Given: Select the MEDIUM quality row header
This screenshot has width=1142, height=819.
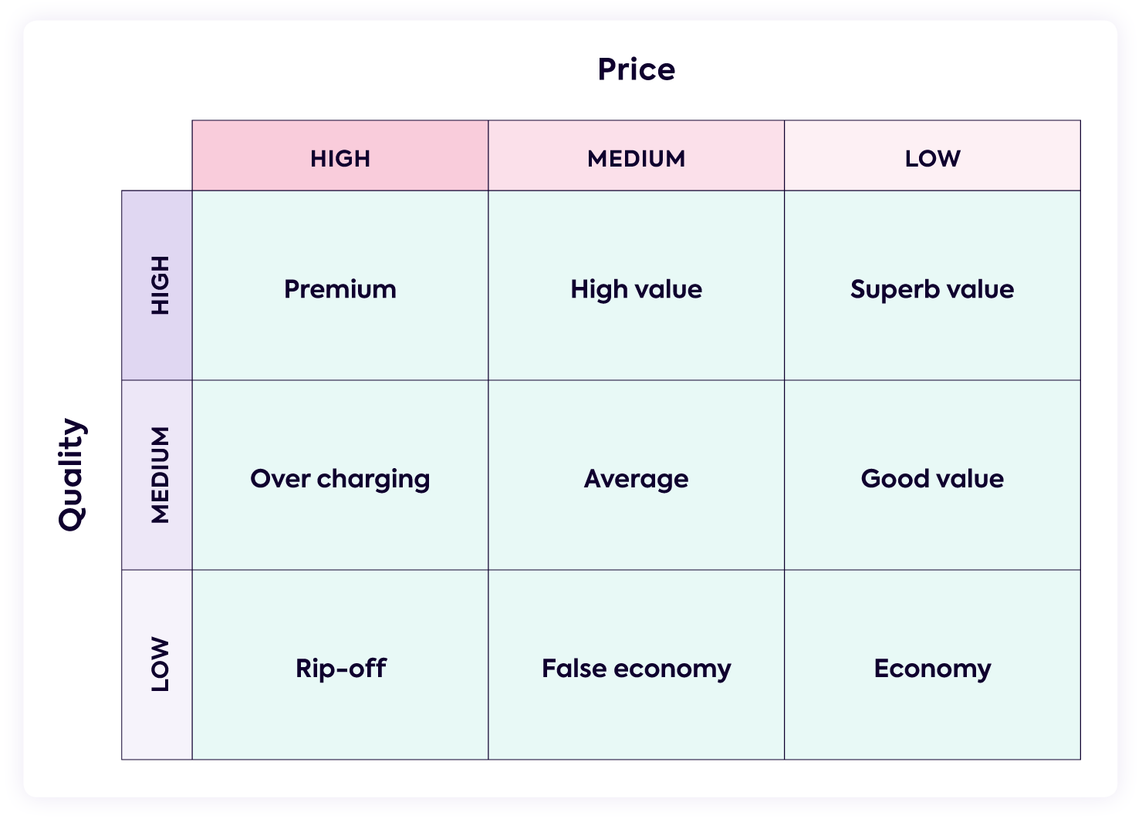Looking at the screenshot, I should coord(158,475).
